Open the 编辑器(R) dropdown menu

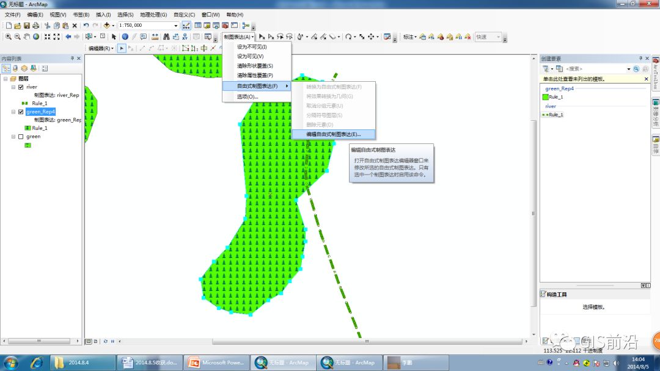101,48
